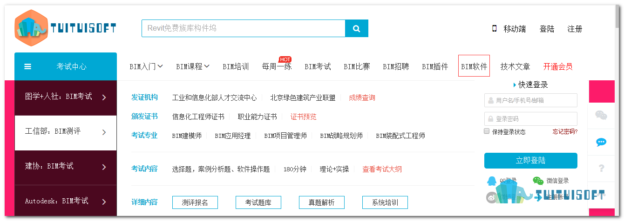Click the 微信登录 text link
This screenshot has width=624, height=221.
click(x=557, y=181)
